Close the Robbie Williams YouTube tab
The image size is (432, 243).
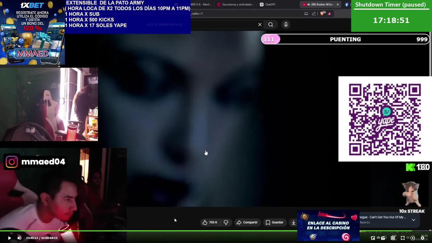tap(337, 4)
